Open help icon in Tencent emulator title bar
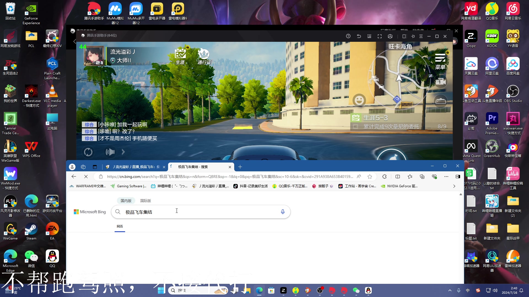 tap(348, 36)
